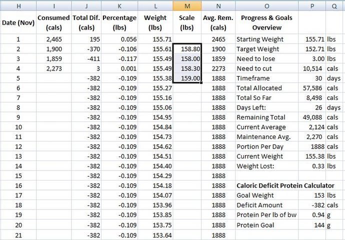Click the Protein Goal value 144
Viewport: 345px width, 240px height.
tap(312, 225)
